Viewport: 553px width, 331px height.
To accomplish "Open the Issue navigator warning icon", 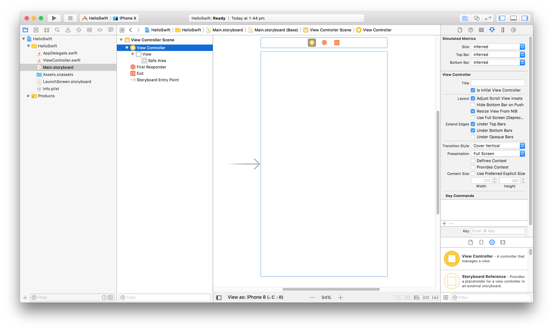I will (x=68, y=30).
